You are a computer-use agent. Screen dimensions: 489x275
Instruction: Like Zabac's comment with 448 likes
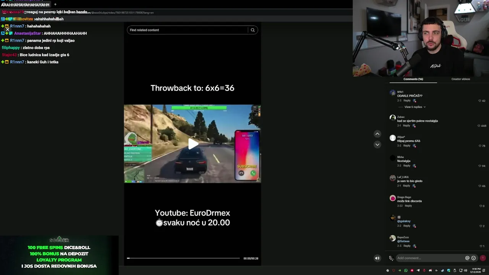(479, 126)
